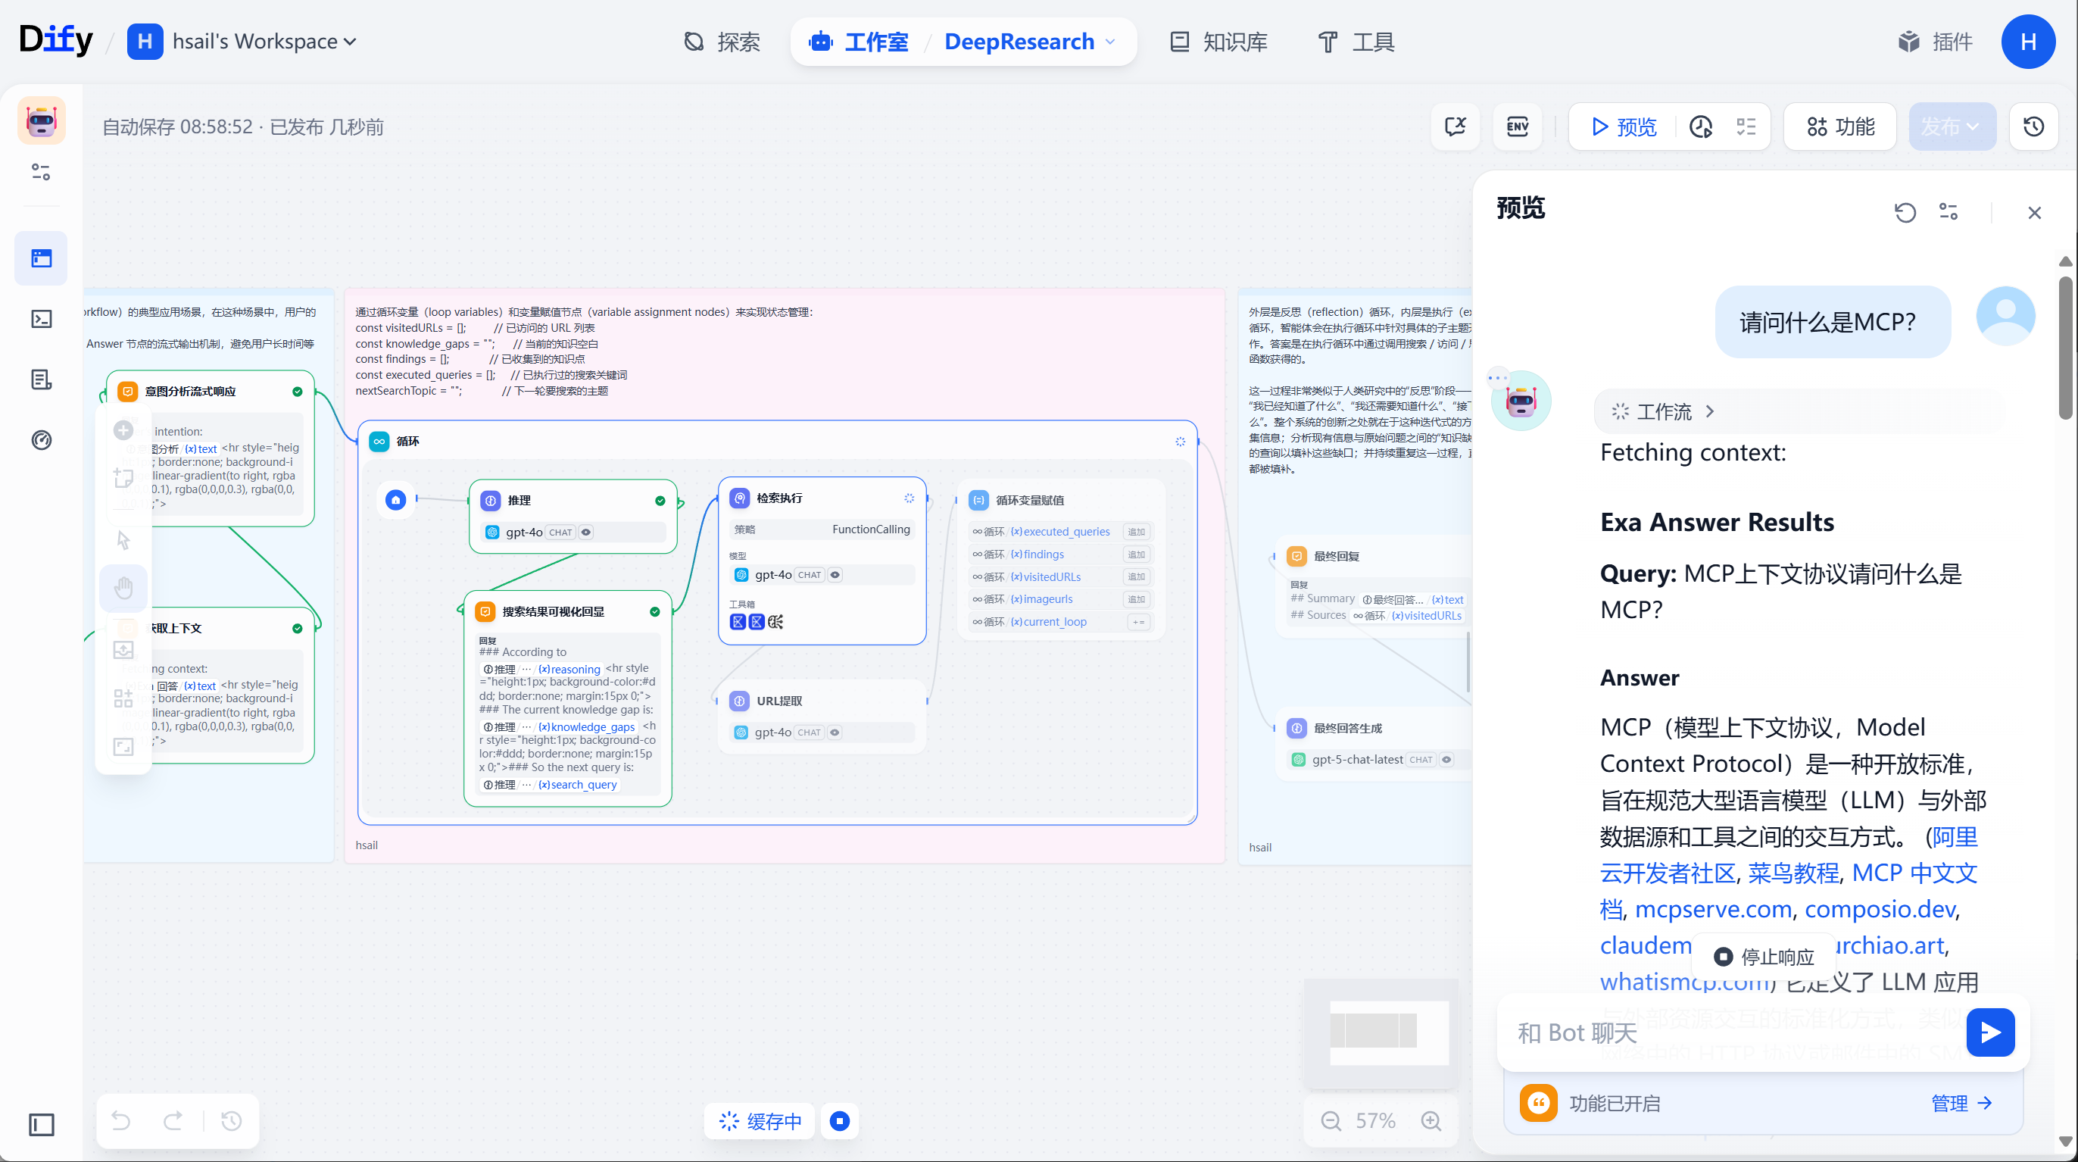Open the checklist icon in toolbar
This screenshot has width=2078, height=1162.
click(x=1746, y=127)
